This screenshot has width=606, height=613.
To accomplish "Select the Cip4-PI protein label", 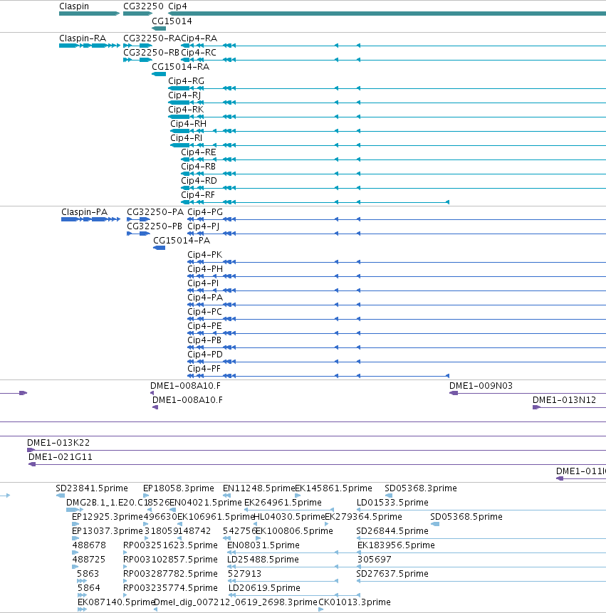I will click(x=203, y=283).
